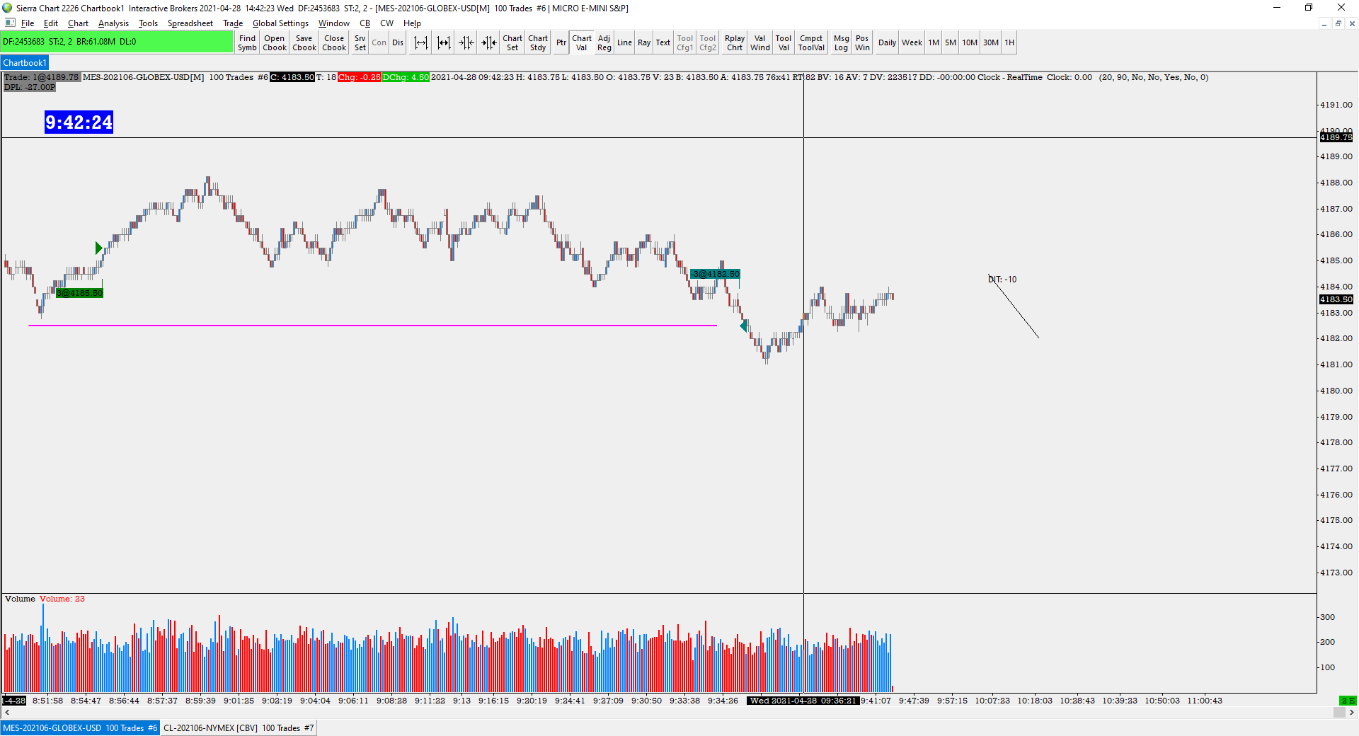Open the Msg Log

[x=841, y=42]
